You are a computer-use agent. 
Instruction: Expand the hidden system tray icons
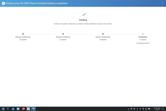[x=152, y=109]
